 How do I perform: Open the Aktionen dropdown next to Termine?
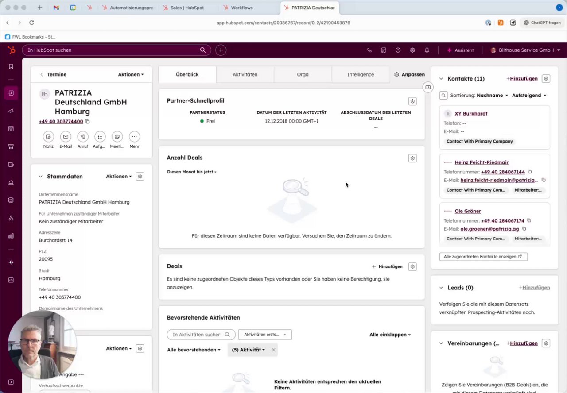point(131,75)
